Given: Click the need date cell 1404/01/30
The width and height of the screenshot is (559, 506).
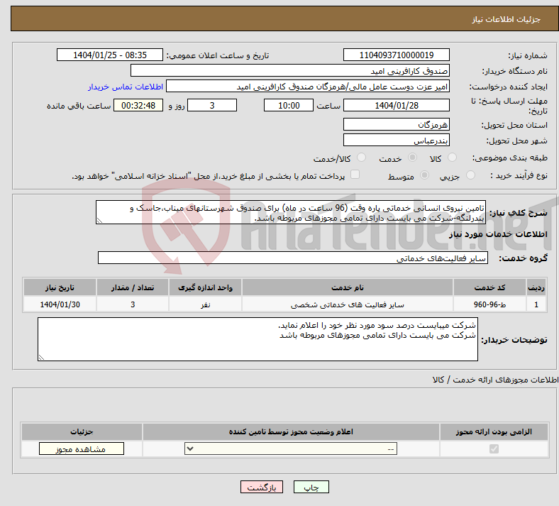Looking at the screenshot, I should (60, 304).
